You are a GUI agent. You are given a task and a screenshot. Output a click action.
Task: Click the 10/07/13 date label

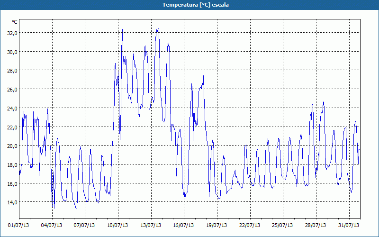tap(117, 226)
